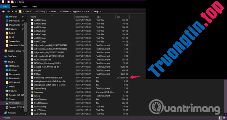Open the File ribbon tab

point(5,6)
